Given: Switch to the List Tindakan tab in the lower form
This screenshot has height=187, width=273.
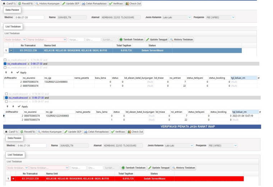Looking at the screenshot, I should pos(15,155).
